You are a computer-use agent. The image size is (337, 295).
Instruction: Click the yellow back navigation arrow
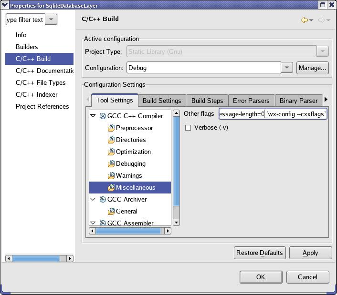tap(305, 20)
